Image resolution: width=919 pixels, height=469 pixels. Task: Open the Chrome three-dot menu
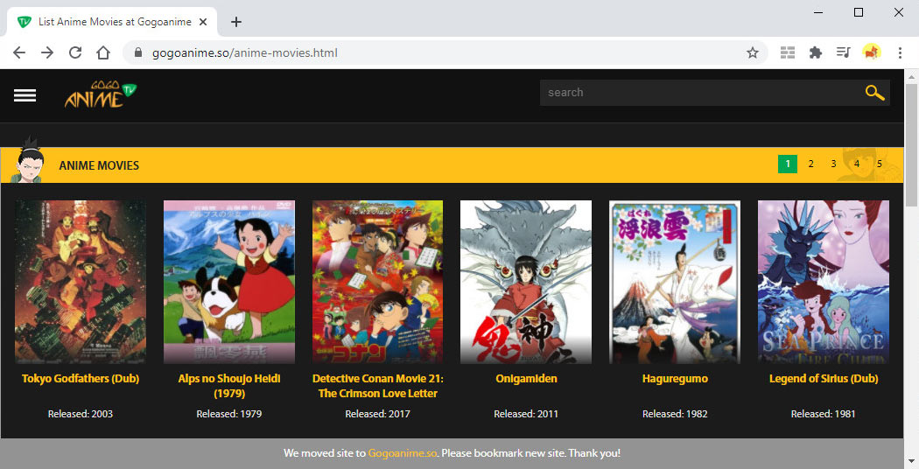pos(900,52)
